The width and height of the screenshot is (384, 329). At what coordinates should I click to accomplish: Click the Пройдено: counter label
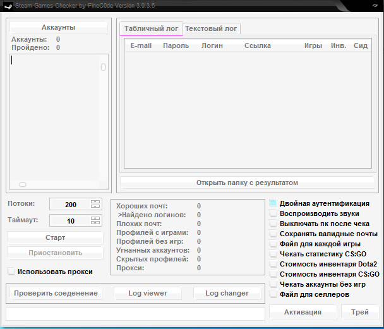coord(30,47)
